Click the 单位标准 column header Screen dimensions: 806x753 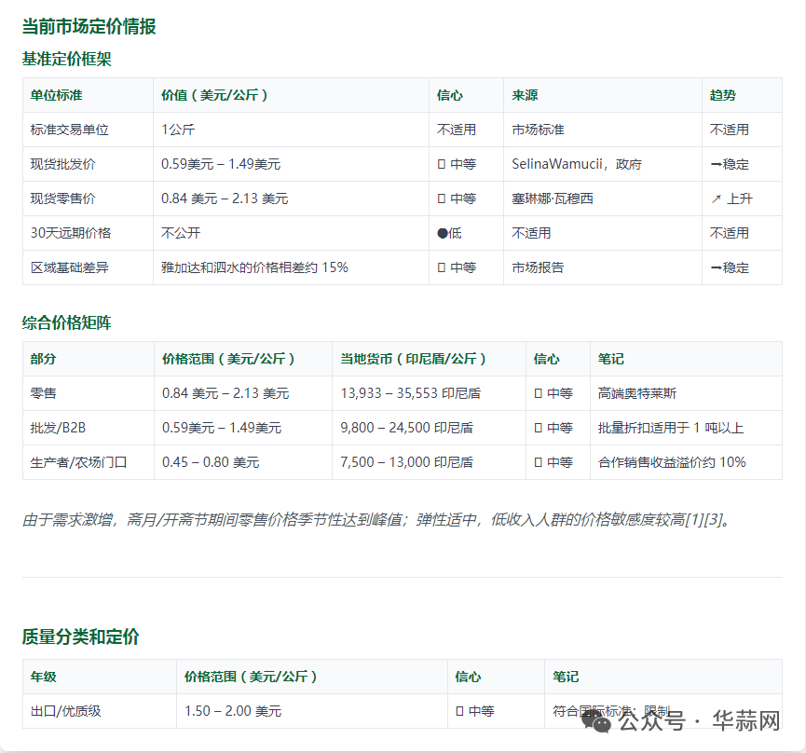coord(57,95)
